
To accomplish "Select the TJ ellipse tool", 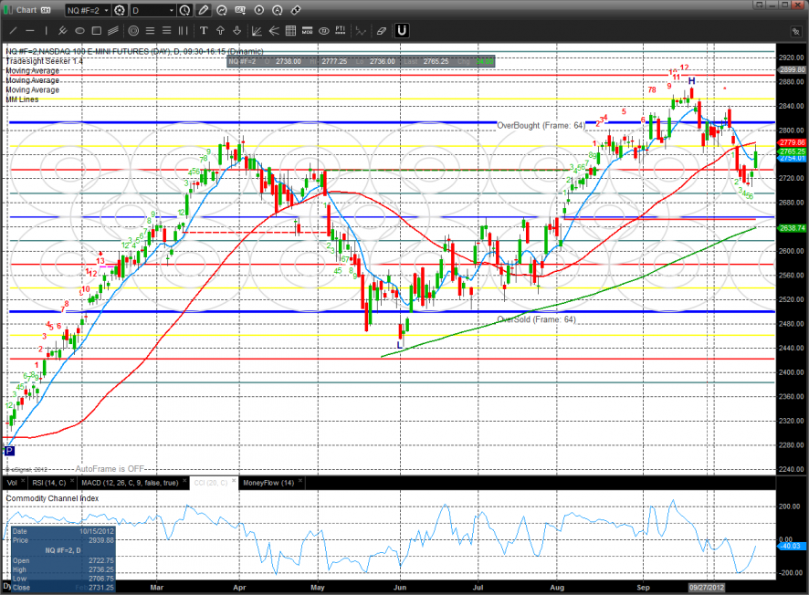I will (323, 31).
